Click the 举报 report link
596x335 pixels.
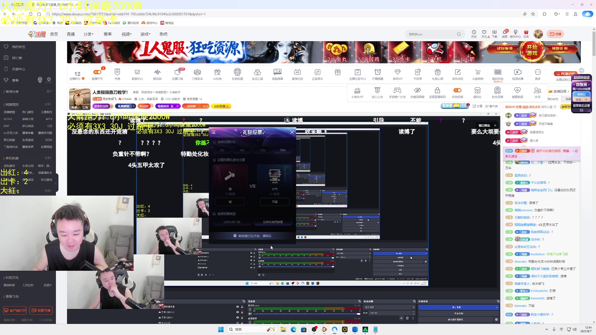coord(136,92)
